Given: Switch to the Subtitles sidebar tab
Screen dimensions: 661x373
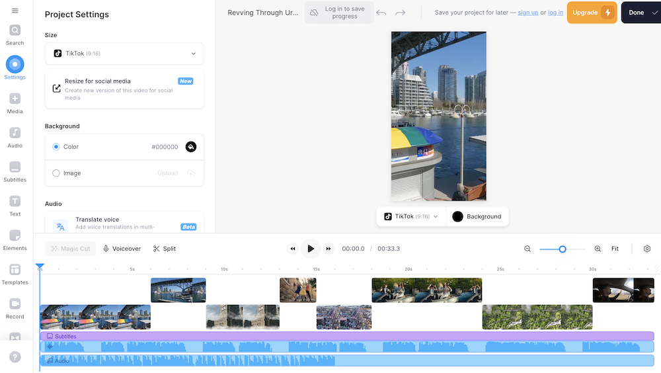Looking at the screenshot, I should tap(15, 171).
